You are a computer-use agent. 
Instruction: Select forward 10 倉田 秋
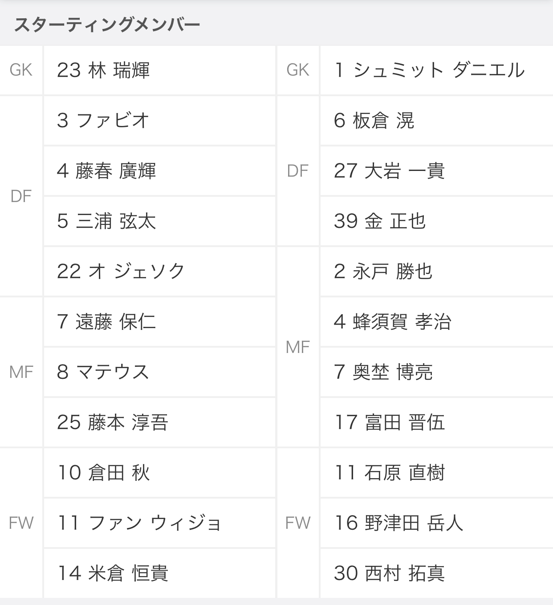click(104, 473)
